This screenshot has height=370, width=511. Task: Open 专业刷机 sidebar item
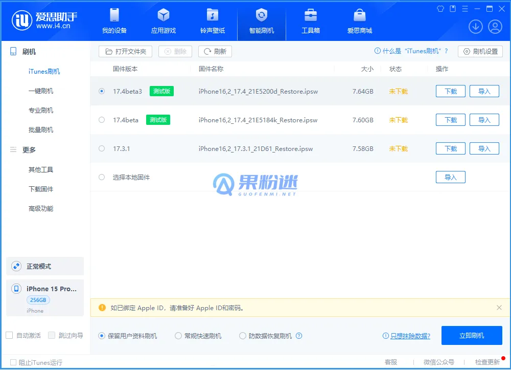click(x=41, y=110)
